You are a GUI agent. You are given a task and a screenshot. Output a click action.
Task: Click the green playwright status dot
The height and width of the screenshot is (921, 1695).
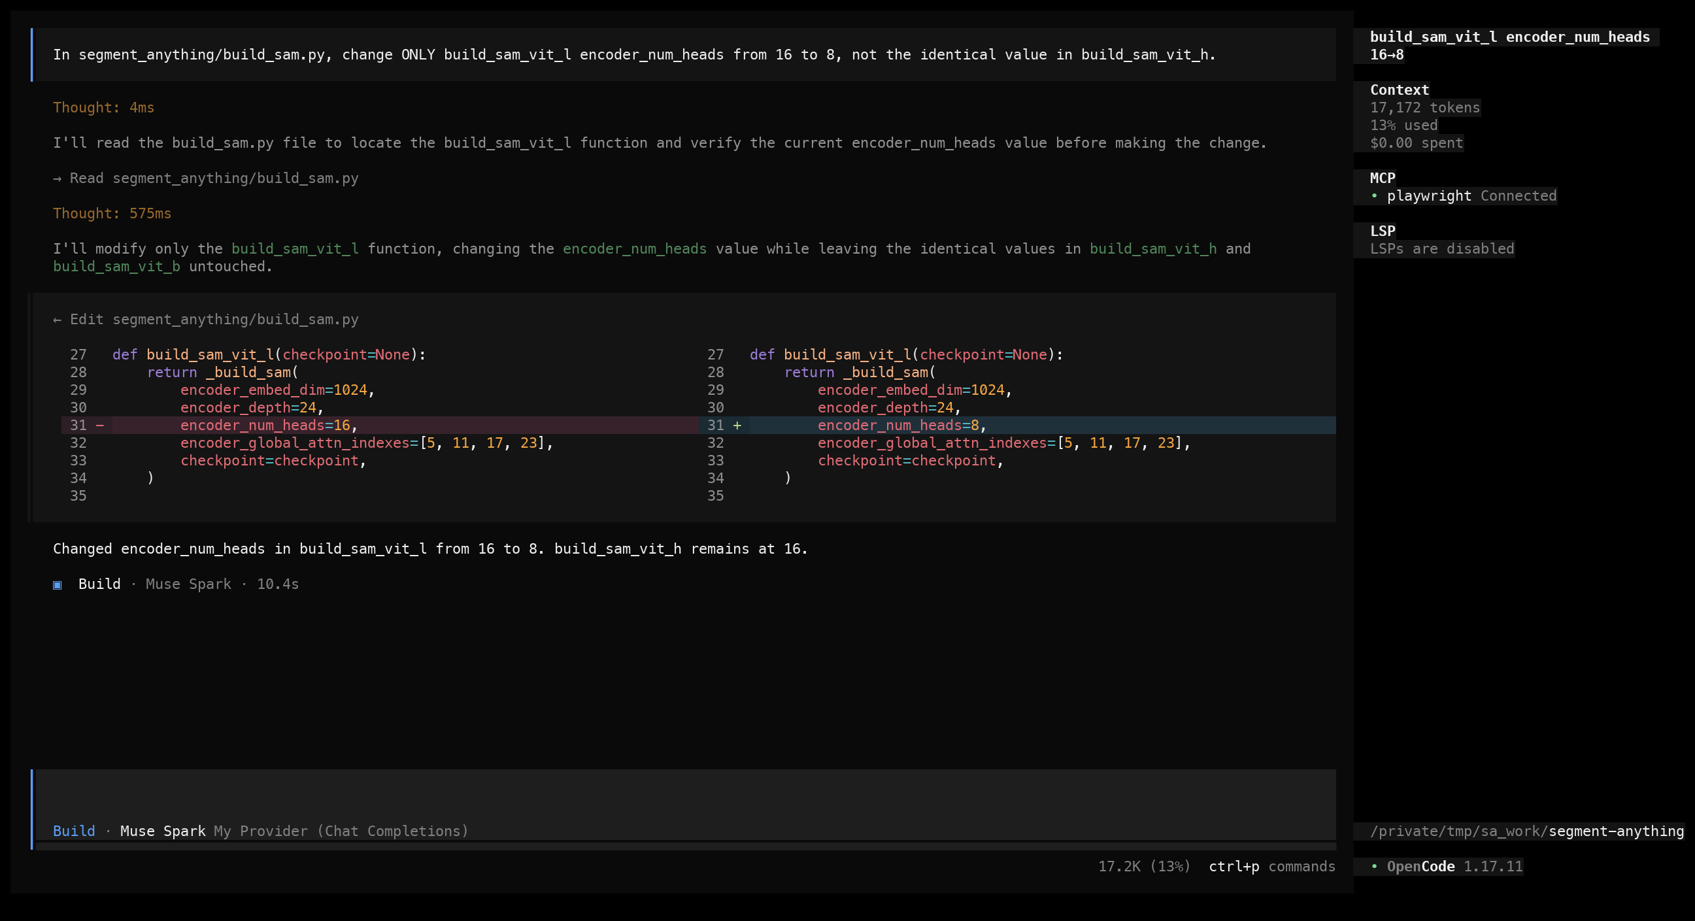(x=1374, y=195)
